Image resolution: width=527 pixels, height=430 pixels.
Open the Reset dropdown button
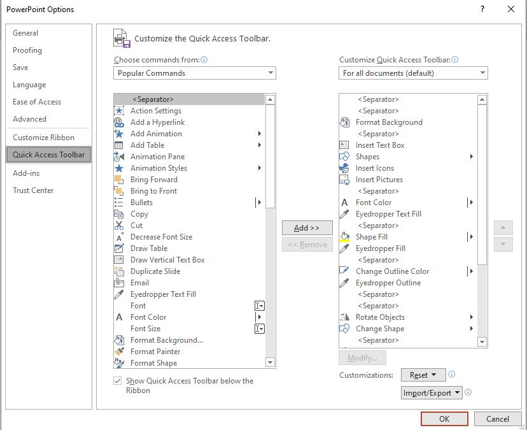point(423,375)
